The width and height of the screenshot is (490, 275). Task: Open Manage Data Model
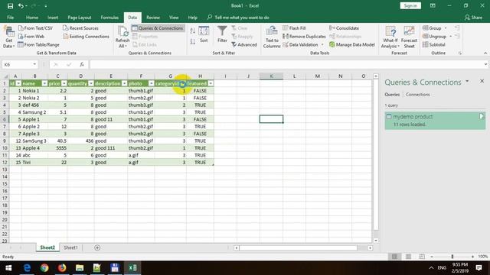352,44
